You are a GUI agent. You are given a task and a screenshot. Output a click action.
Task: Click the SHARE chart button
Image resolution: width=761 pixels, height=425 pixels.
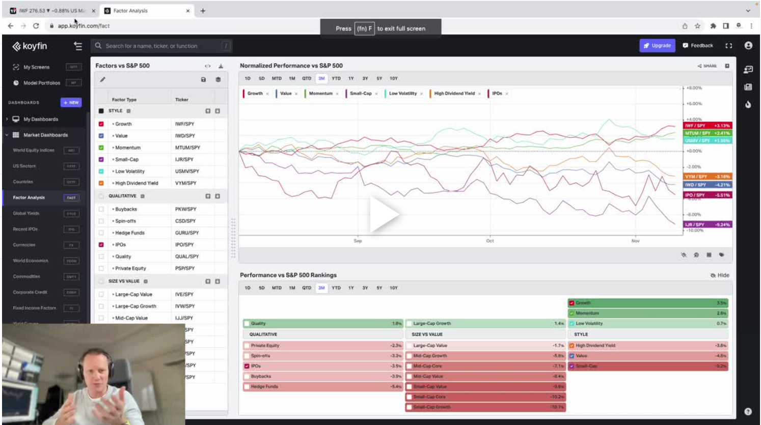(707, 66)
